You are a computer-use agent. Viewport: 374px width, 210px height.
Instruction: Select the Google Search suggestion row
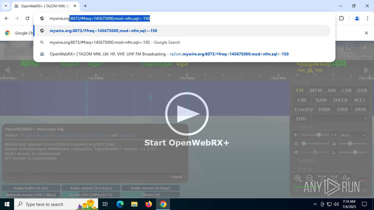(182, 42)
